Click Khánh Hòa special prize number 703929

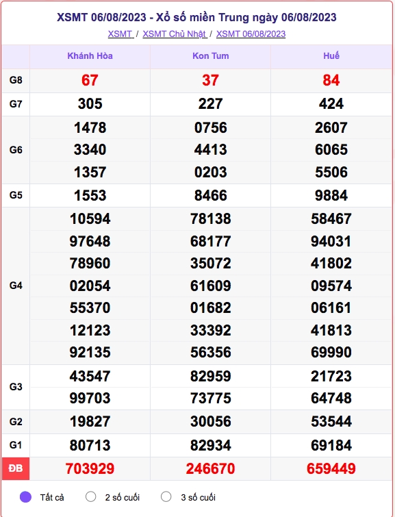point(90,468)
